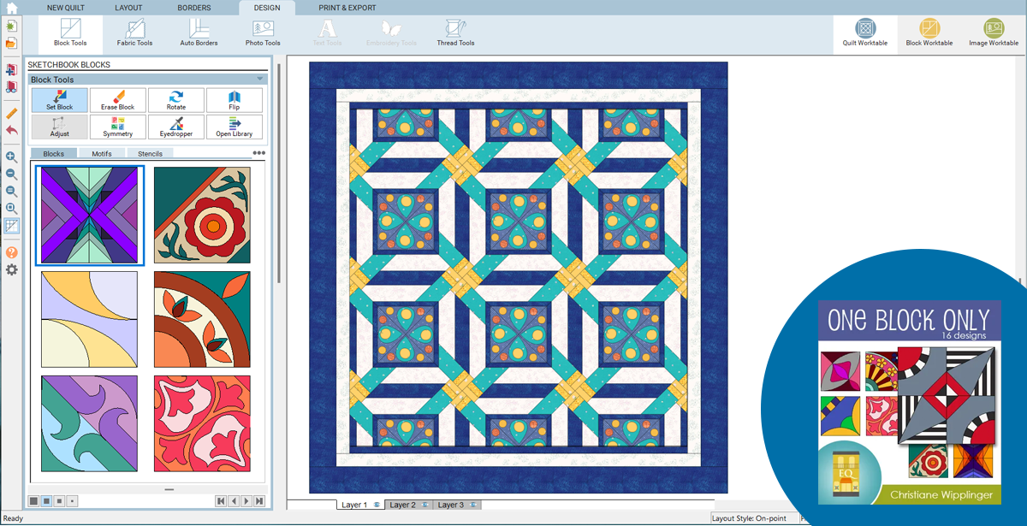Select Auto Borders tool
Screen dimensions: 1027x526
click(199, 34)
